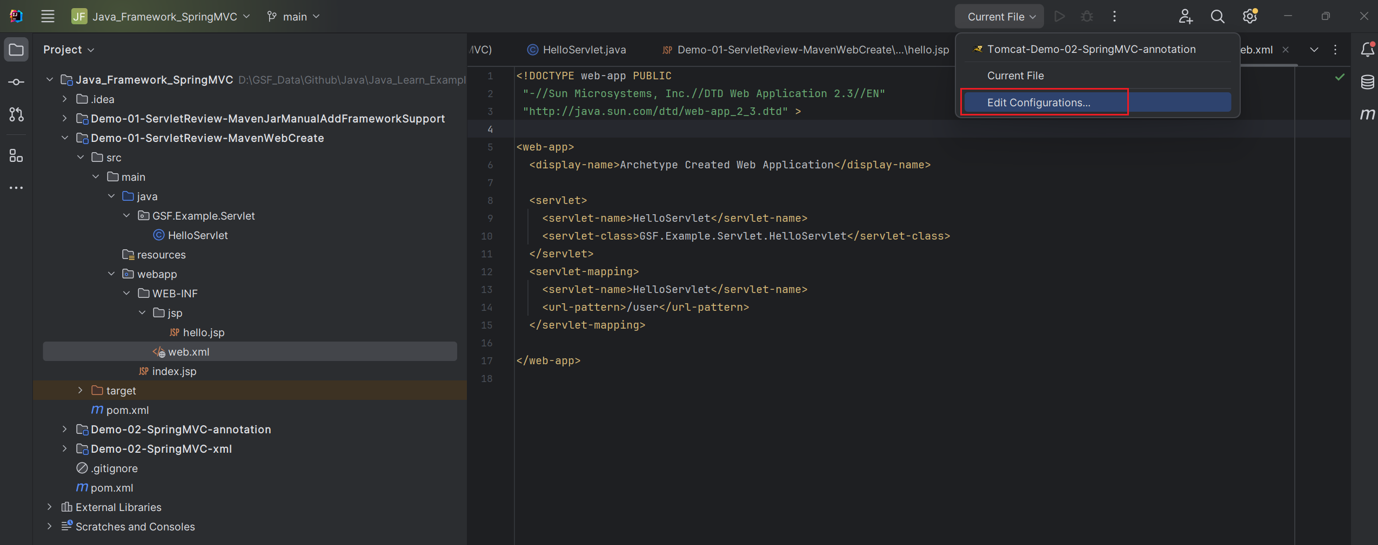Image resolution: width=1378 pixels, height=545 pixels.
Task: Open editor tab options vertical dots
Action: [1335, 50]
